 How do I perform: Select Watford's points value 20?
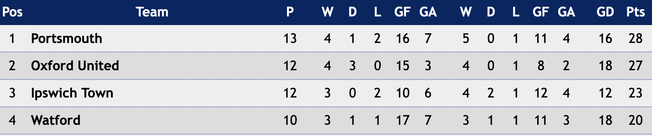point(635,120)
